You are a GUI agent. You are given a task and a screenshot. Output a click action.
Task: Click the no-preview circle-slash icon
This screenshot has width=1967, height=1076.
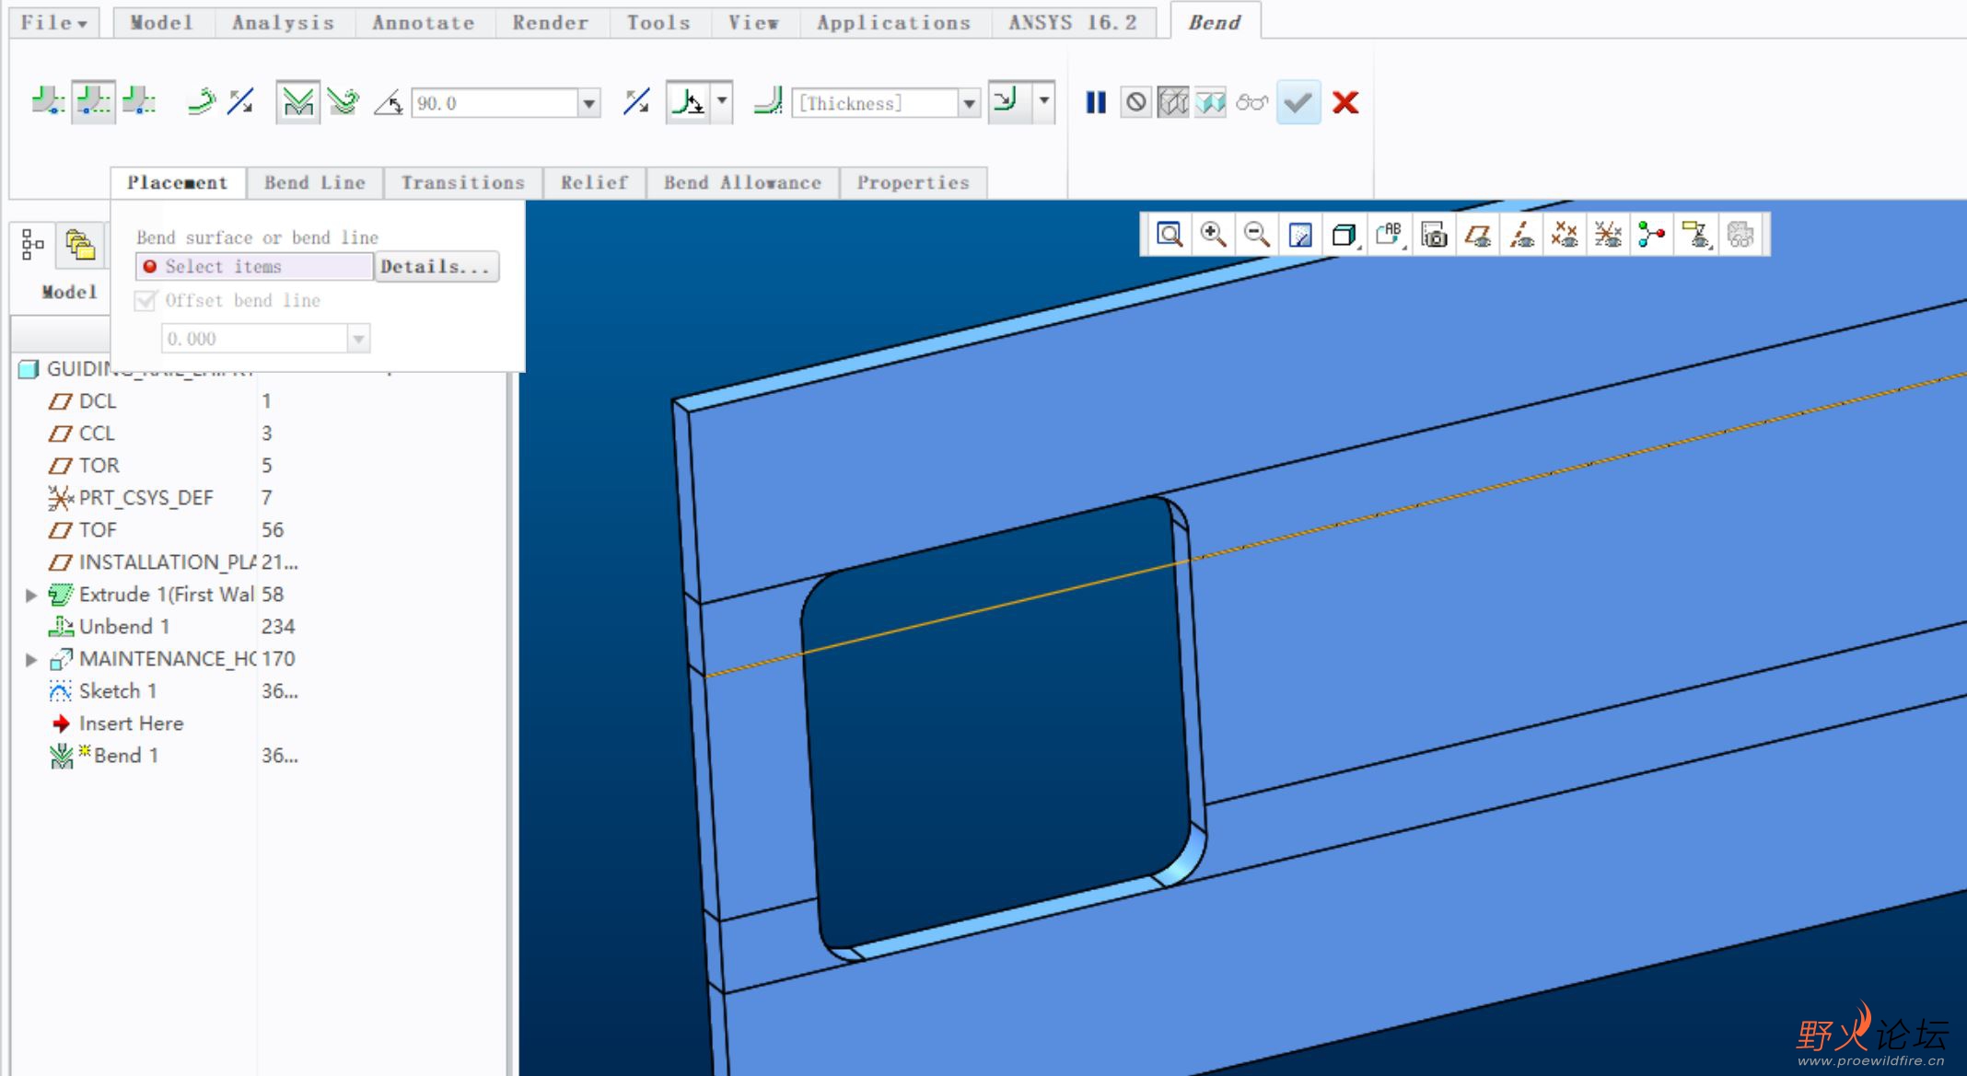click(x=1136, y=102)
